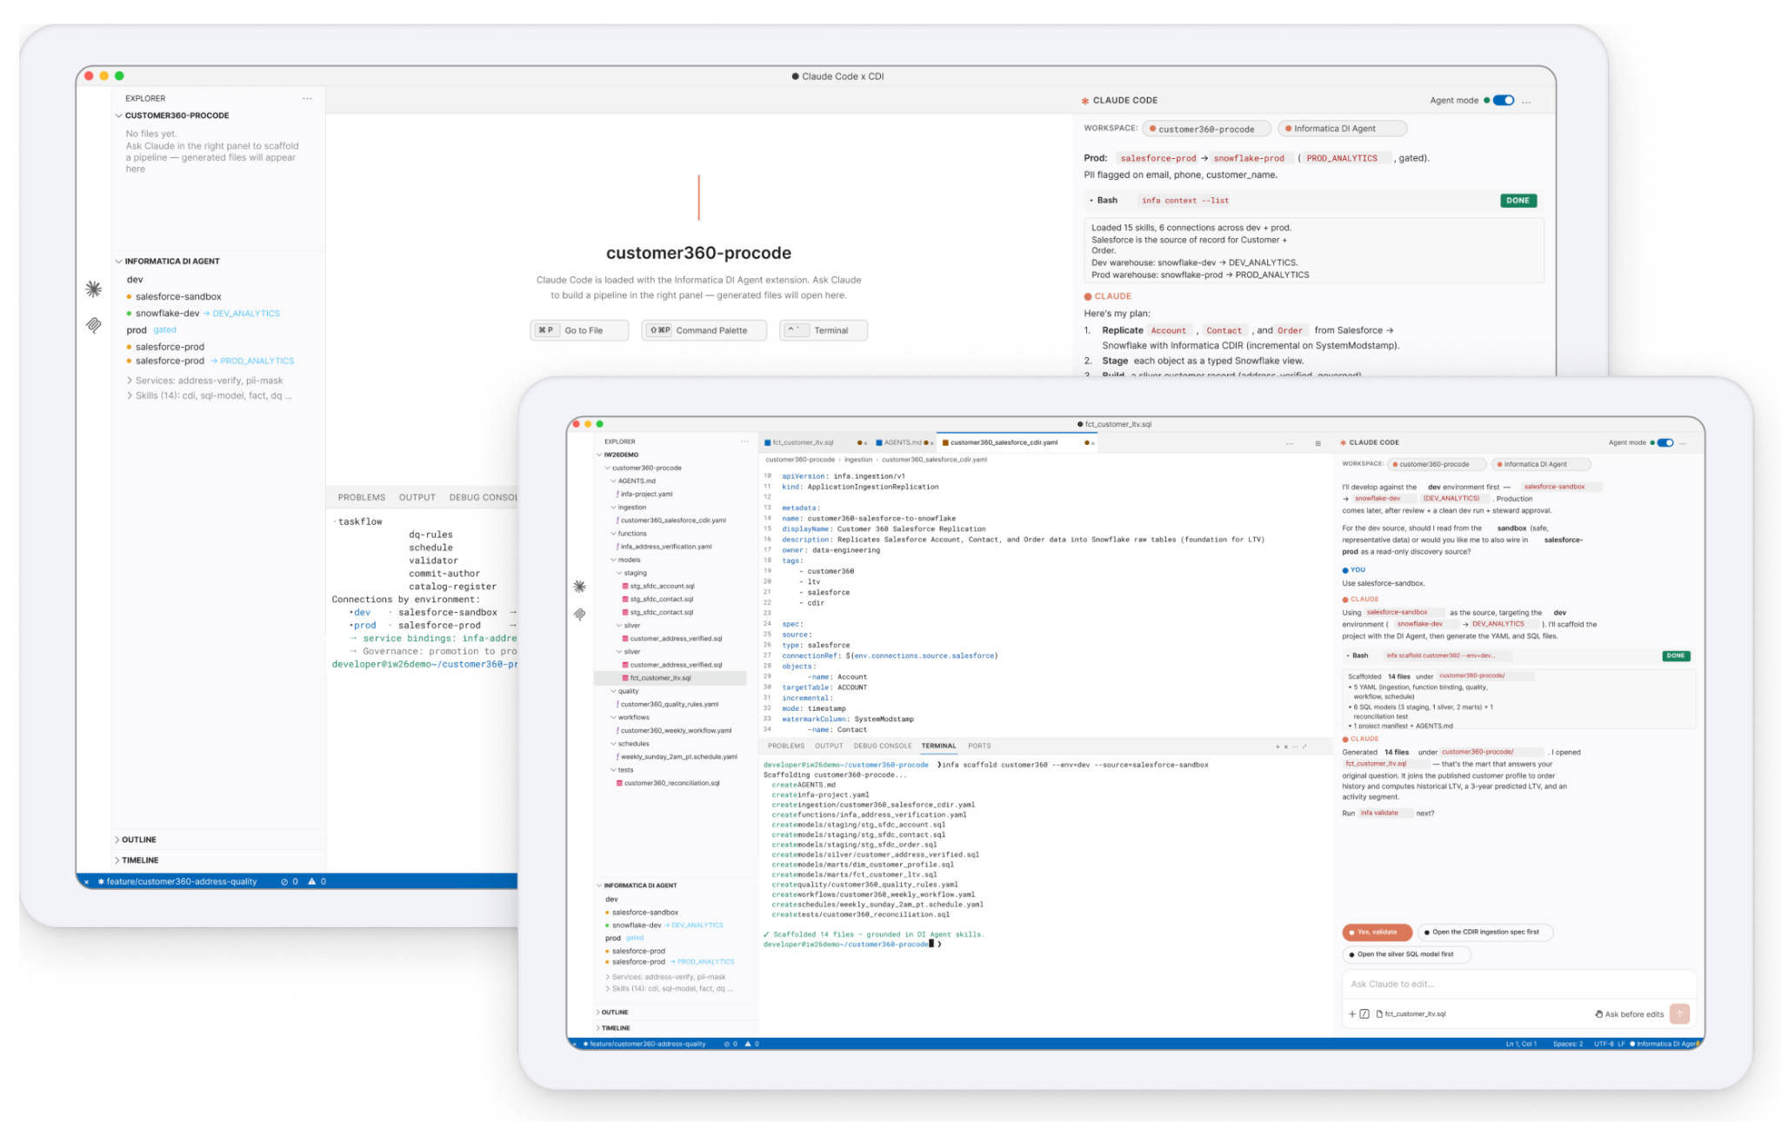Screen dimensions: 1781x1122
Task: Open Claude Code panel options in back window
Action: pyautogui.click(x=1526, y=101)
